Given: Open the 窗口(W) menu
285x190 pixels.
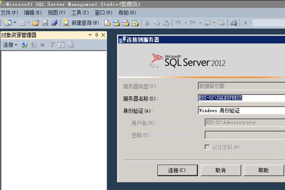Looking at the screenshot, I should pos(103,12).
